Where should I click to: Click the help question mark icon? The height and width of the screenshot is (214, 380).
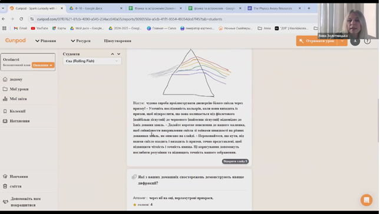click(x=368, y=41)
